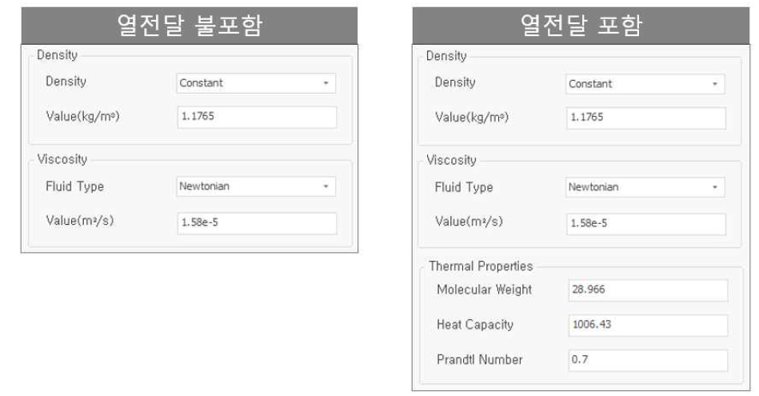Click the Thermal Properties group label
Screen dimensions: 759x396
(481, 266)
